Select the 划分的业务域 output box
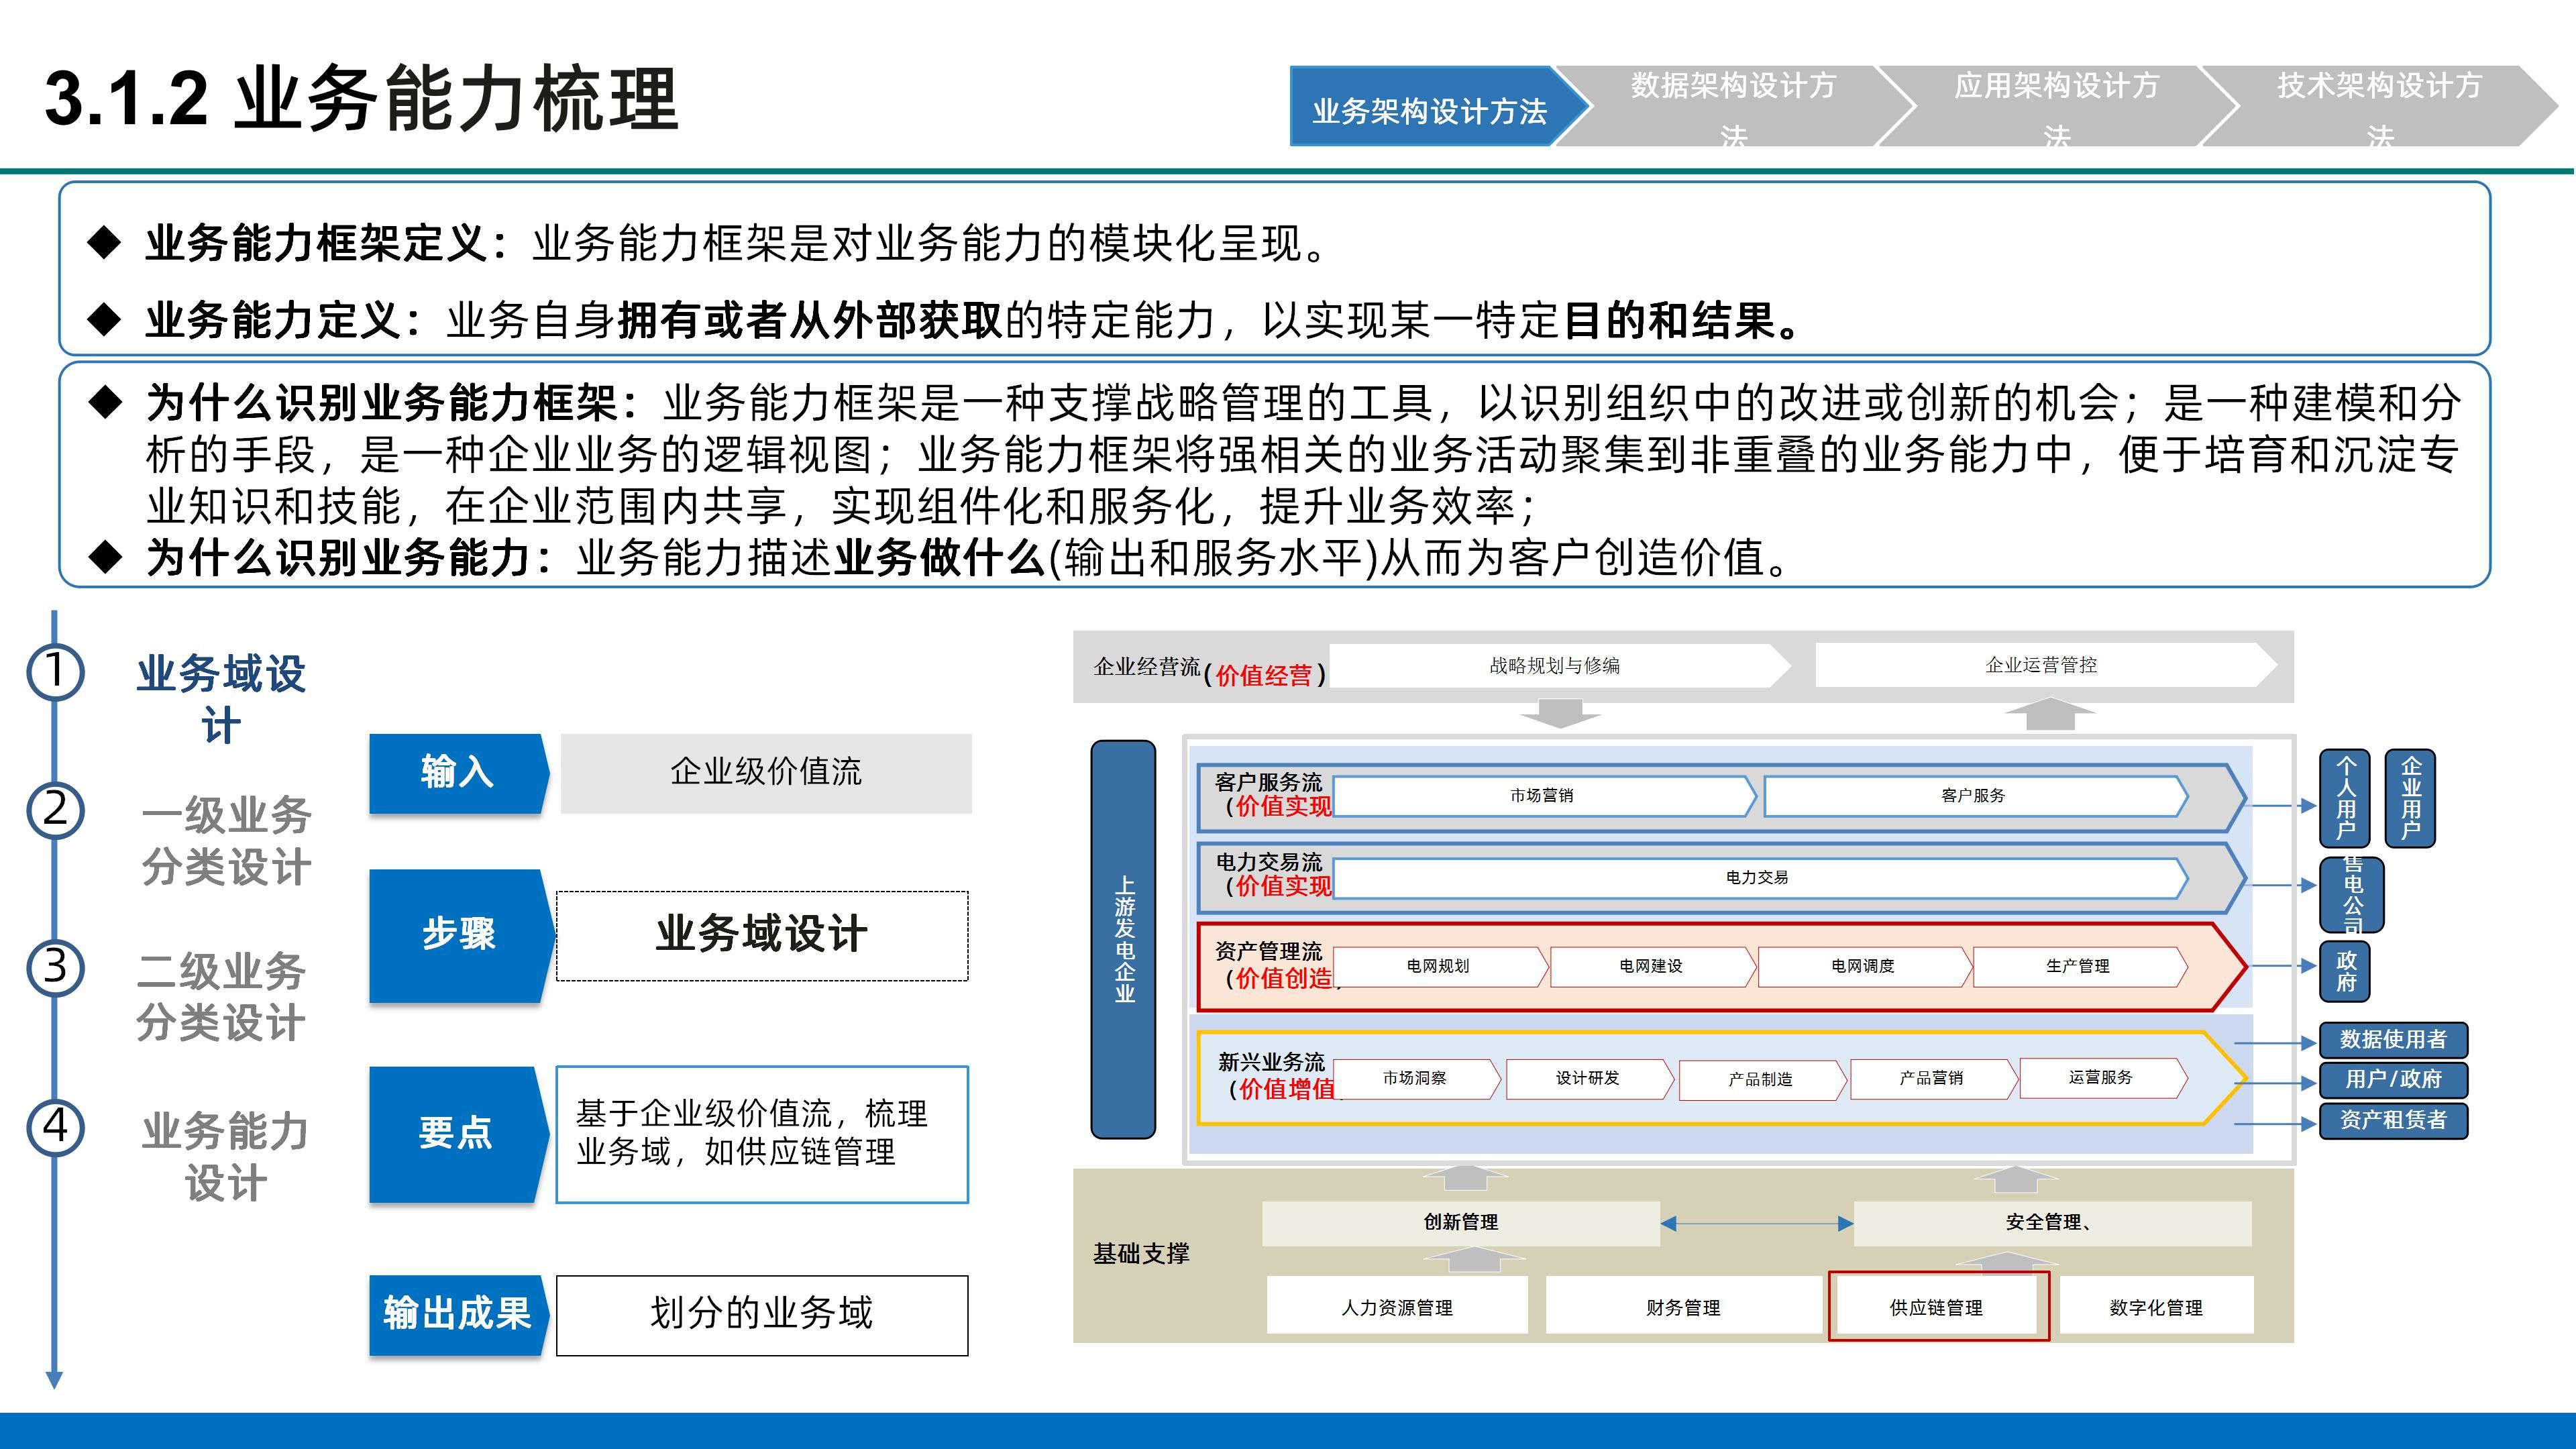The image size is (2576, 1449). click(x=762, y=1315)
